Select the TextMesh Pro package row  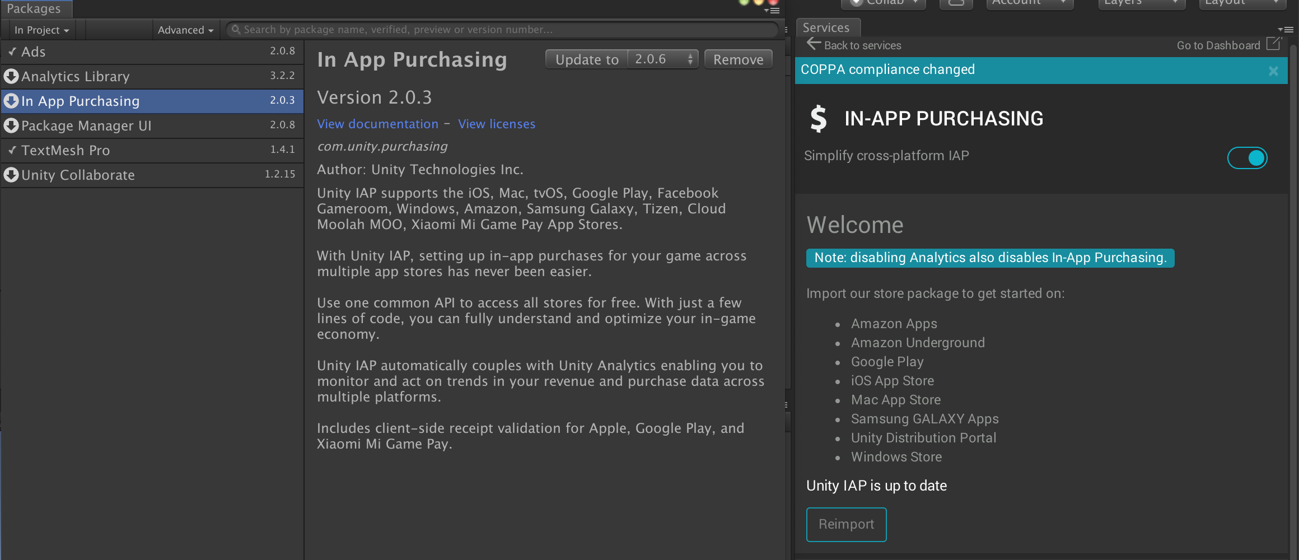[x=152, y=150]
